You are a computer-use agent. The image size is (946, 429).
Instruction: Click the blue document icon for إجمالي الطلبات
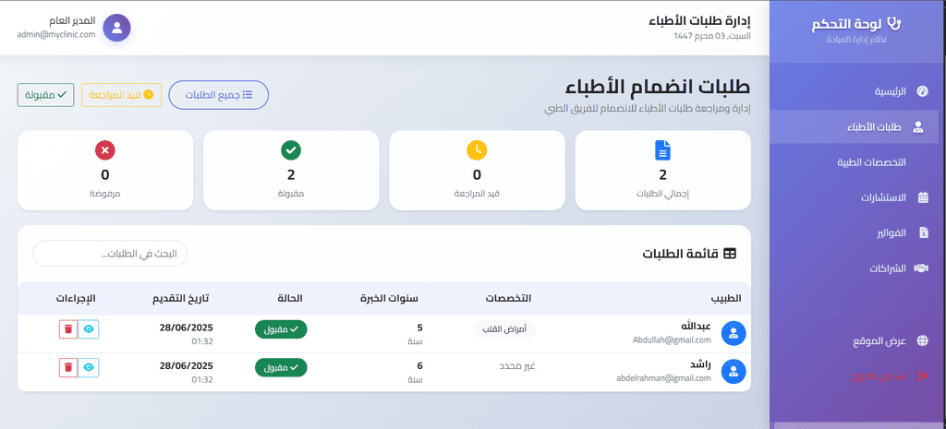coord(662,150)
